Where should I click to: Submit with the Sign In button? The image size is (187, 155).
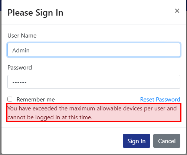coord(137,141)
